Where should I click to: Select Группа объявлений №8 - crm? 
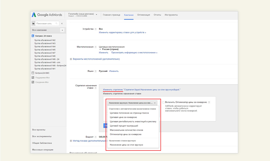[47, 63]
